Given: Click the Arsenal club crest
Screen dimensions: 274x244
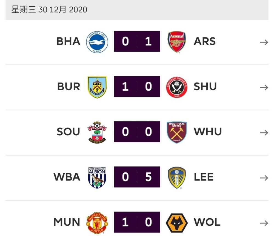Looking at the screenshot, I should click(177, 42).
